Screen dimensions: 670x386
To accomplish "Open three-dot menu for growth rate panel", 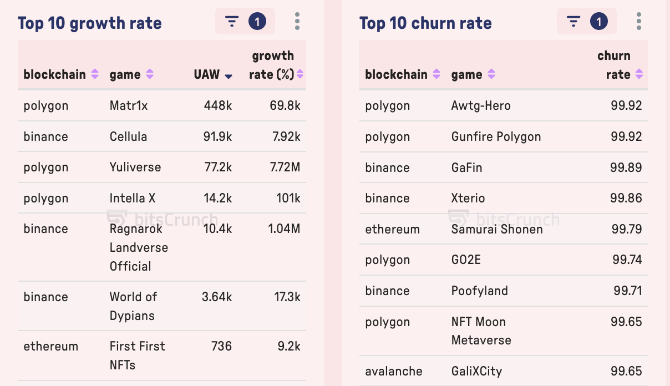I will coord(297,22).
